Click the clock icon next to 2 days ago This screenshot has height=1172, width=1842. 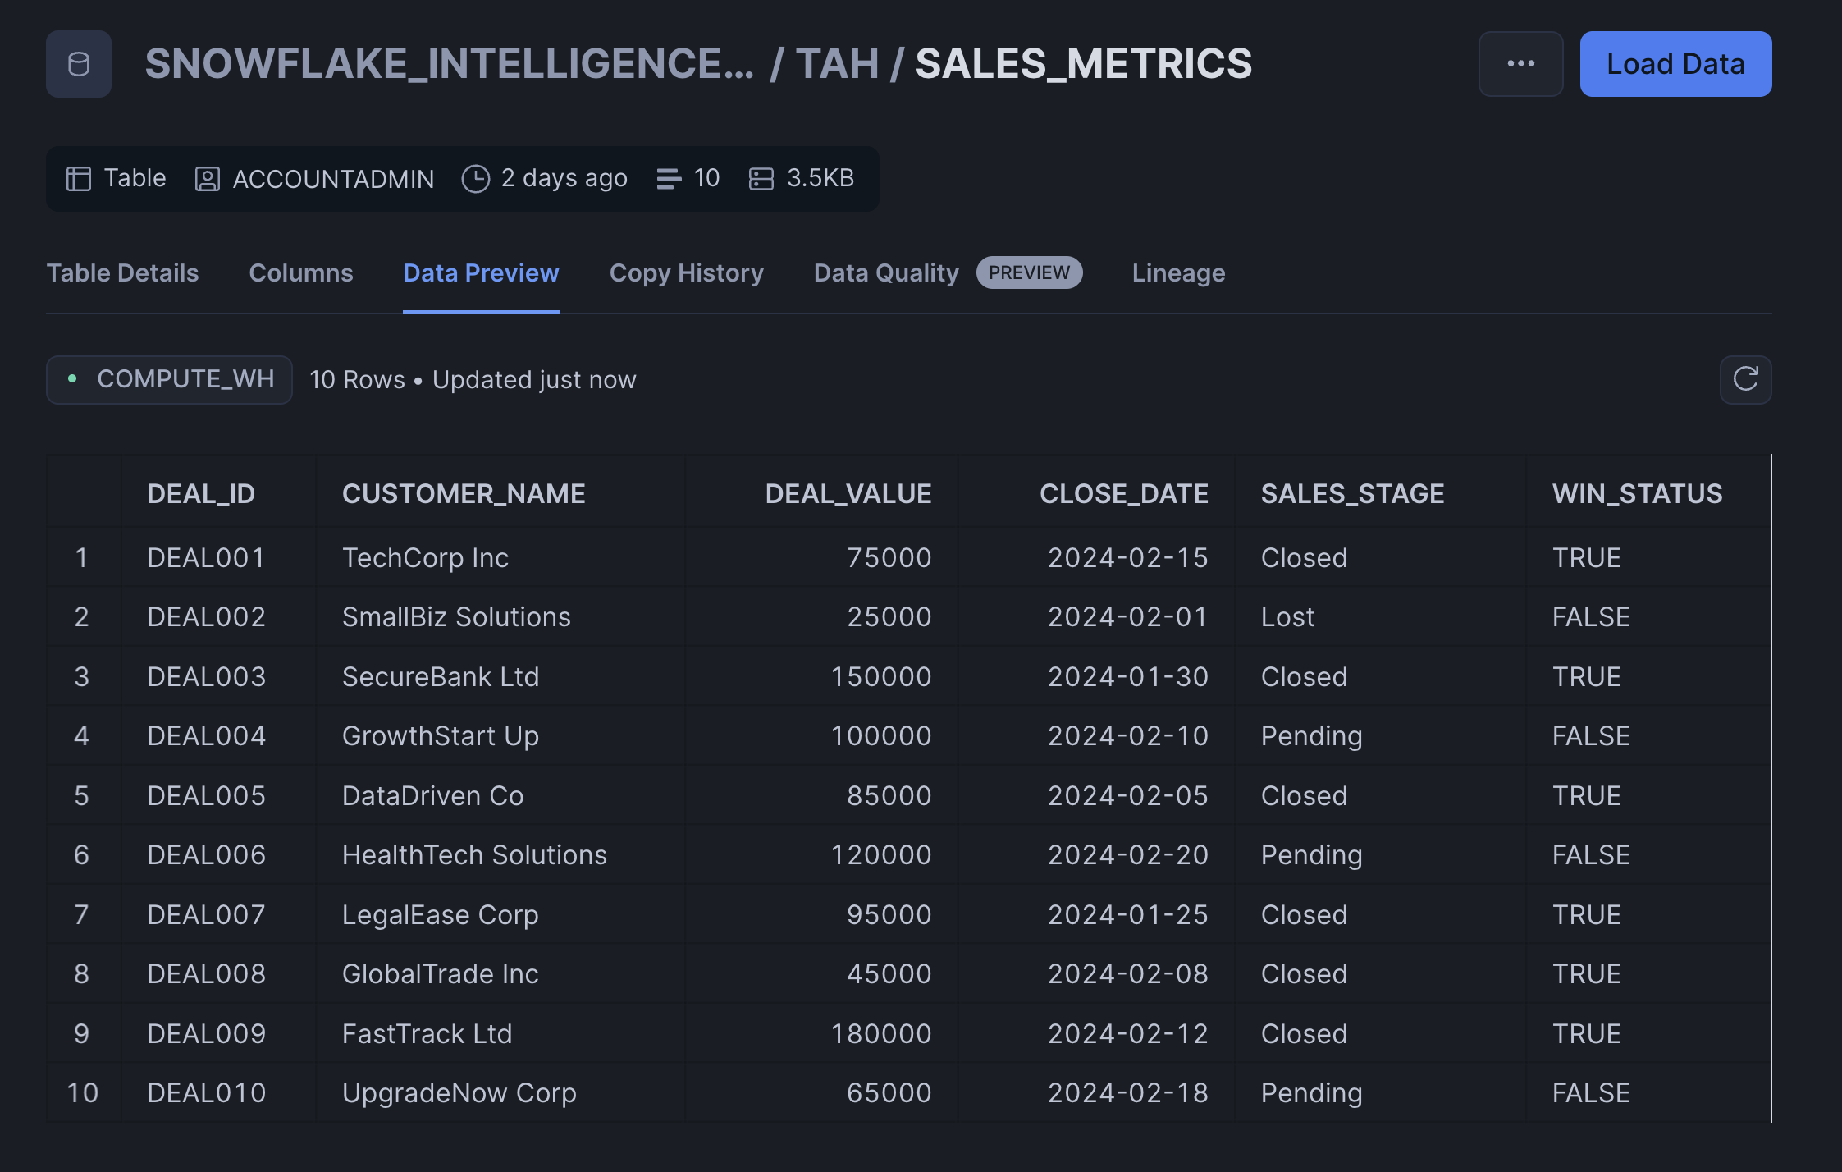(475, 178)
